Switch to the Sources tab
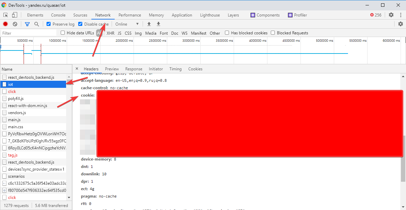The width and height of the screenshot is (406, 210). (80, 15)
